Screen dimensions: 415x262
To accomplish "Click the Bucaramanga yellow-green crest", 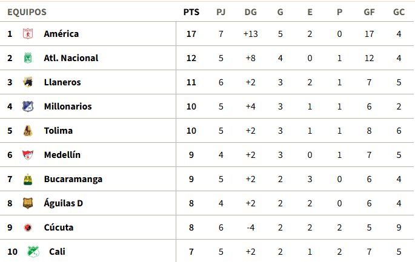I will pyautogui.click(x=28, y=179).
